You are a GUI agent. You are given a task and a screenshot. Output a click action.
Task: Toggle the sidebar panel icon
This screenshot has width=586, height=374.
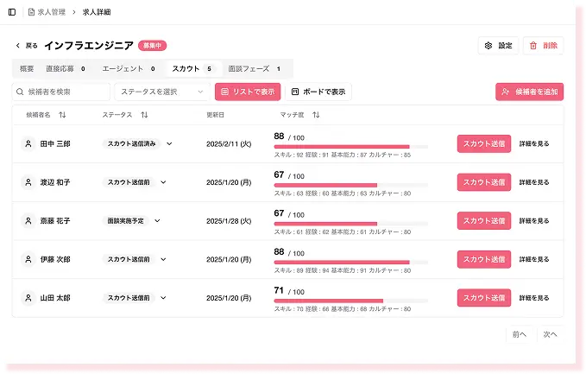click(11, 12)
